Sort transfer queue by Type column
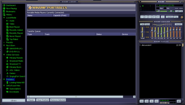 tap(35, 34)
